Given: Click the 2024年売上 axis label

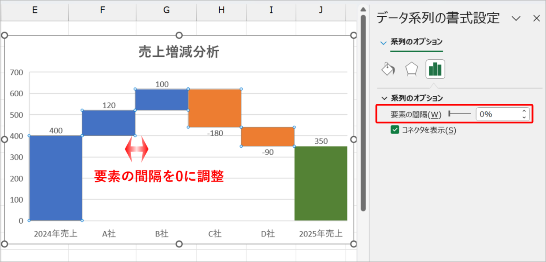Looking at the screenshot, I should tap(55, 233).
